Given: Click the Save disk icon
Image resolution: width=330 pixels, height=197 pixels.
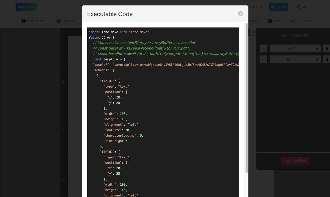Looking at the screenshot, I should (x=270, y=21).
